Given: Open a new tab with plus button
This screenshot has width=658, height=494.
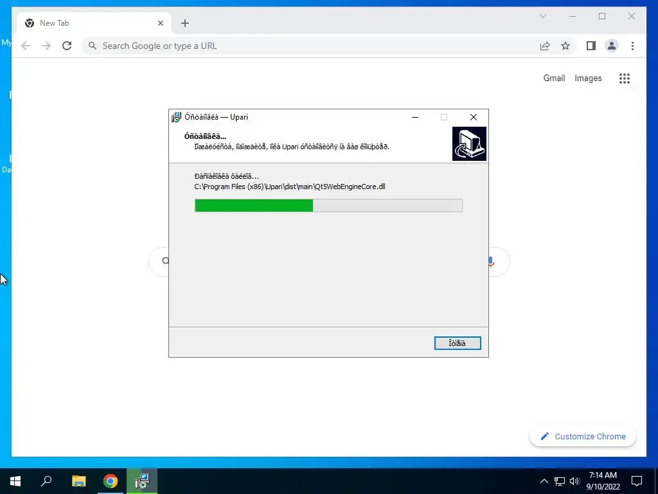Looking at the screenshot, I should click(x=185, y=23).
